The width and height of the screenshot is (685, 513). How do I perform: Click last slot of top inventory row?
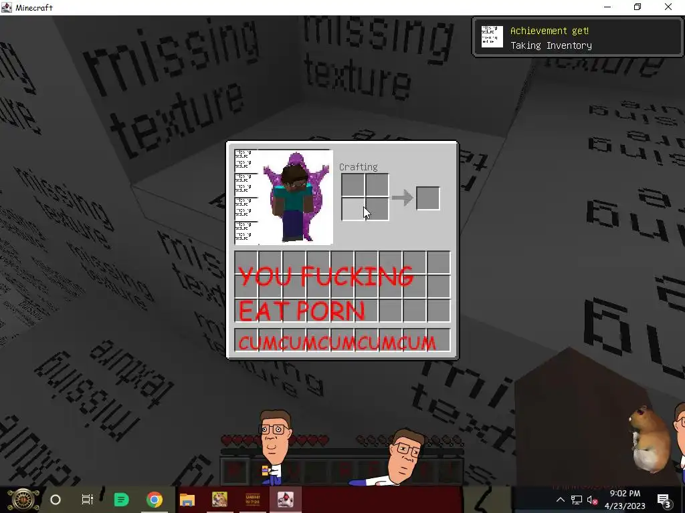click(439, 263)
